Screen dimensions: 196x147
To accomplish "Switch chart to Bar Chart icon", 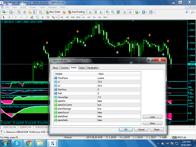I will coord(90,12).
